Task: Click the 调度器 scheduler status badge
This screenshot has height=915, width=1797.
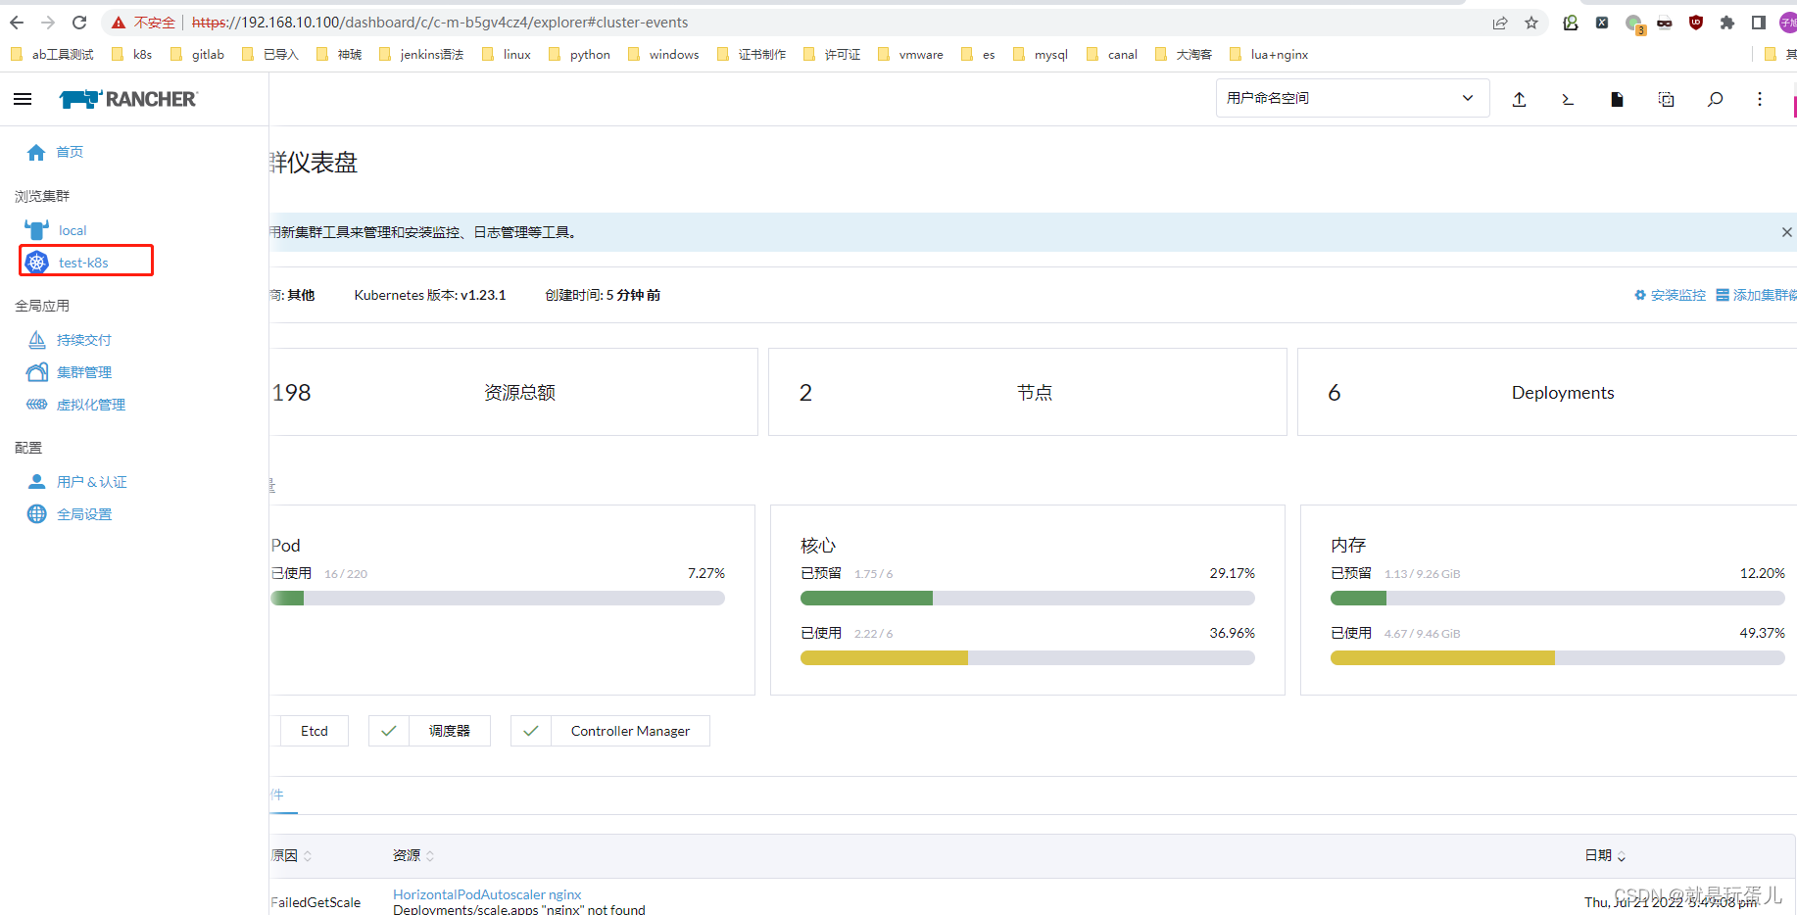Action: 429,731
